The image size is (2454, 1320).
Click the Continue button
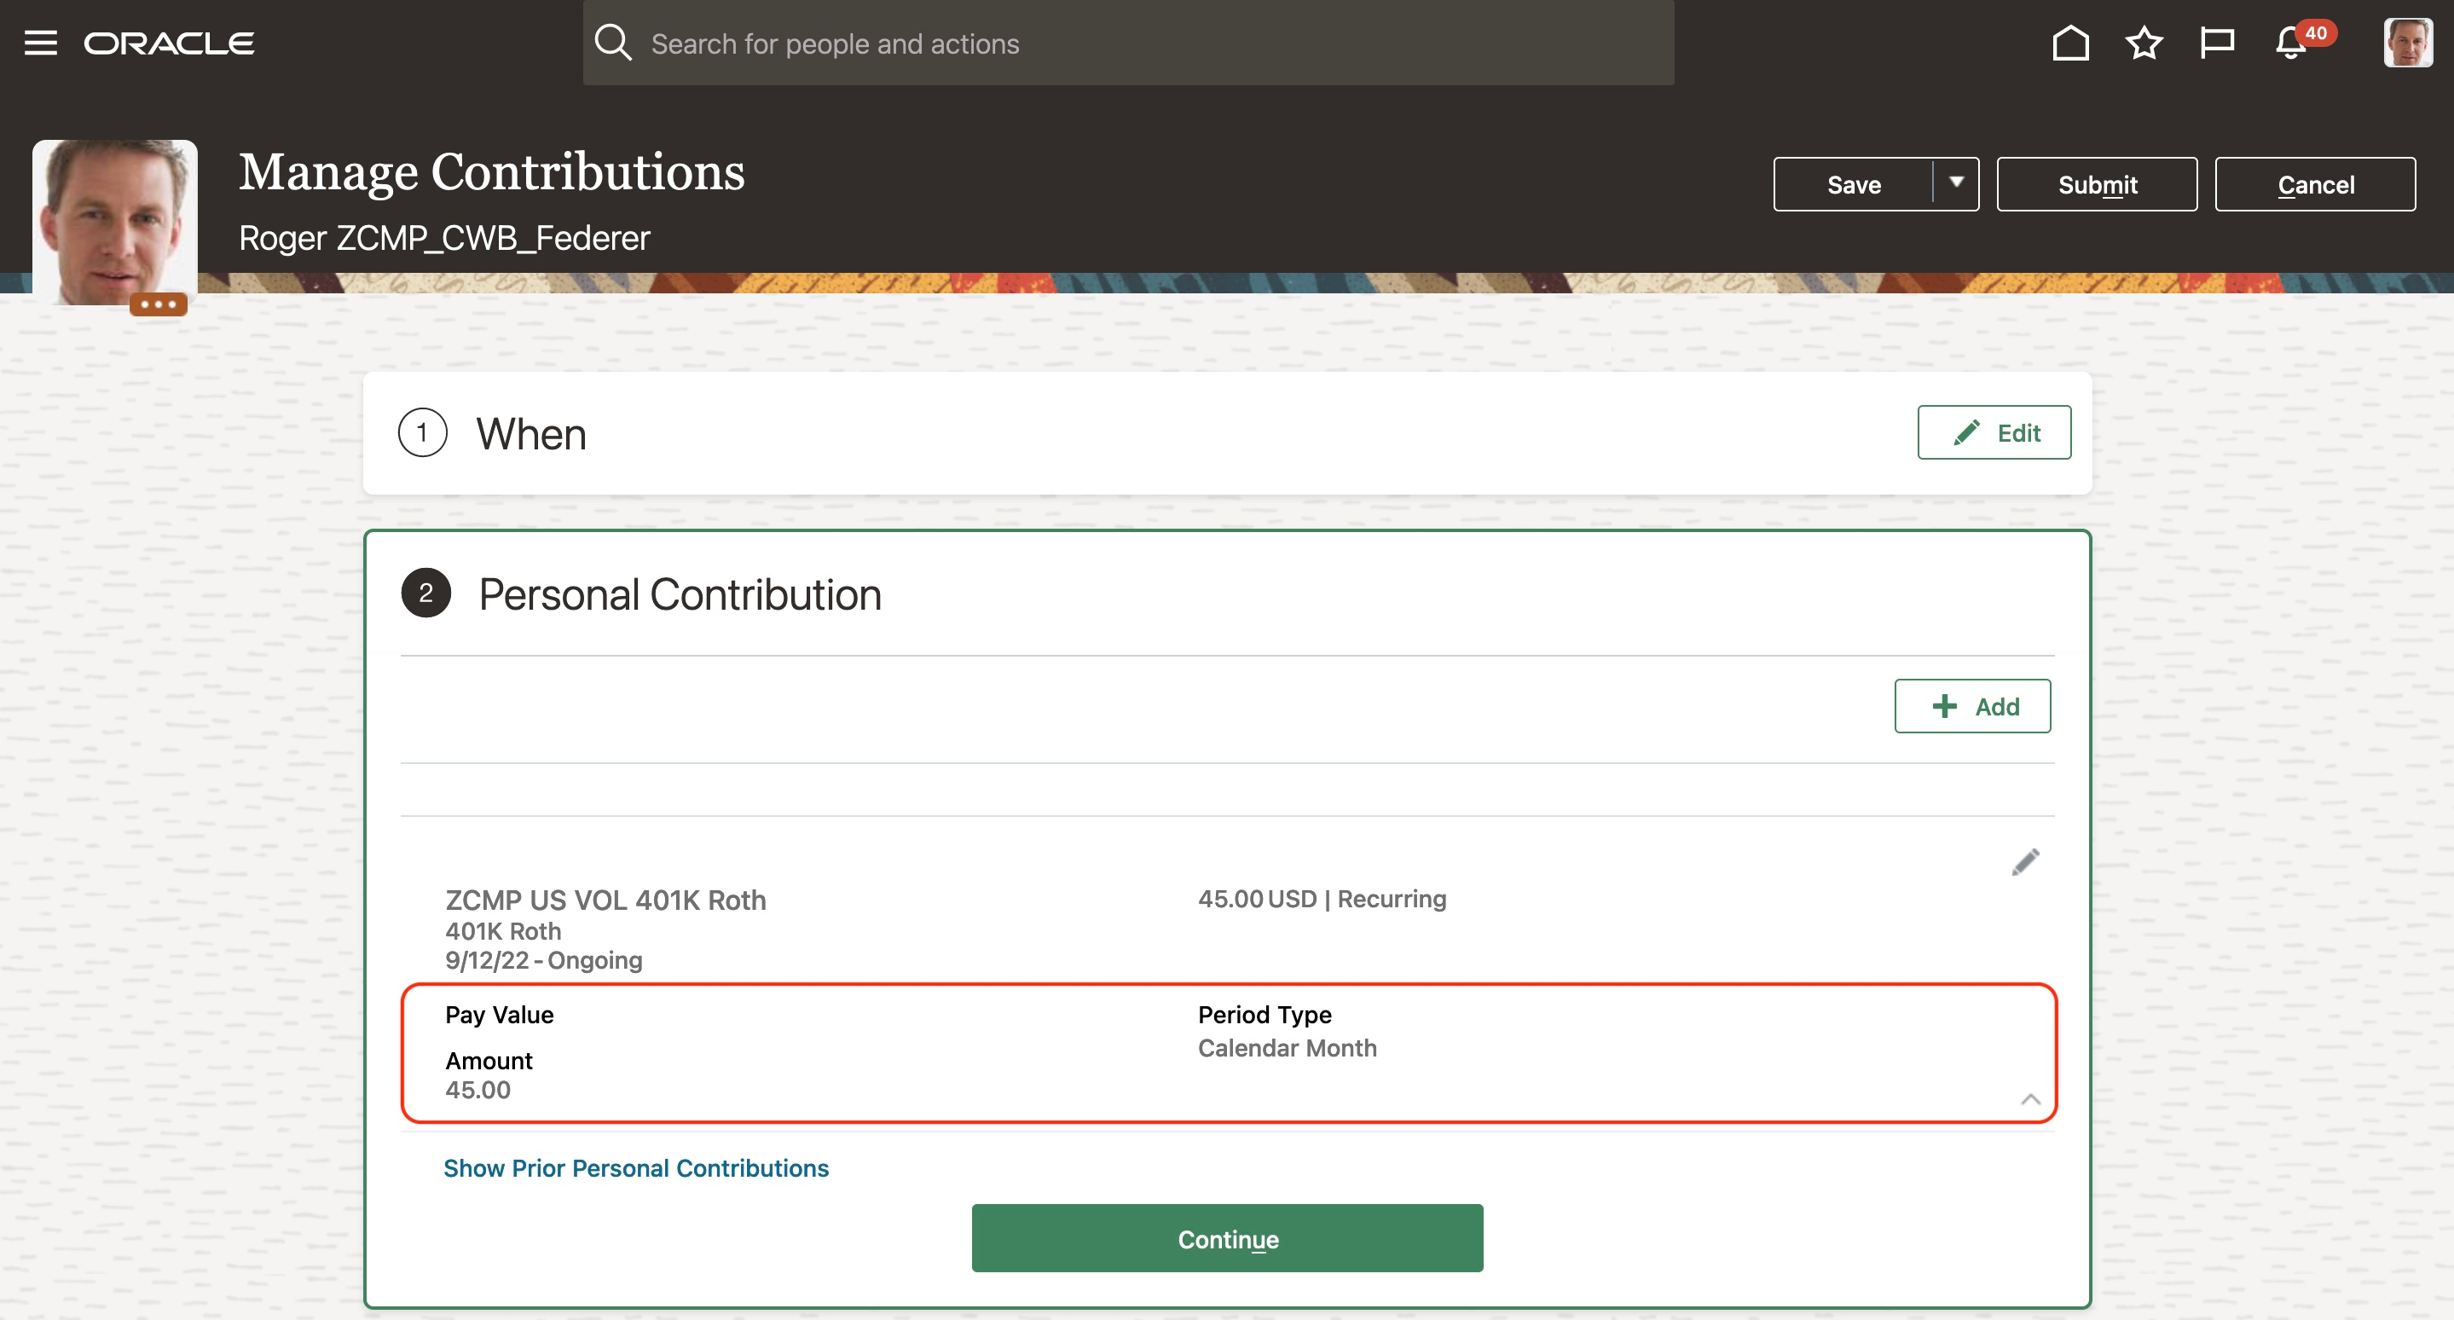(x=1227, y=1238)
